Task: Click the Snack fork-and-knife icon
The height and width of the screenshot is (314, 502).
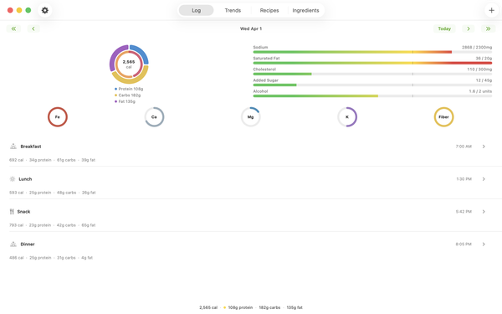Action: point(12,212)
